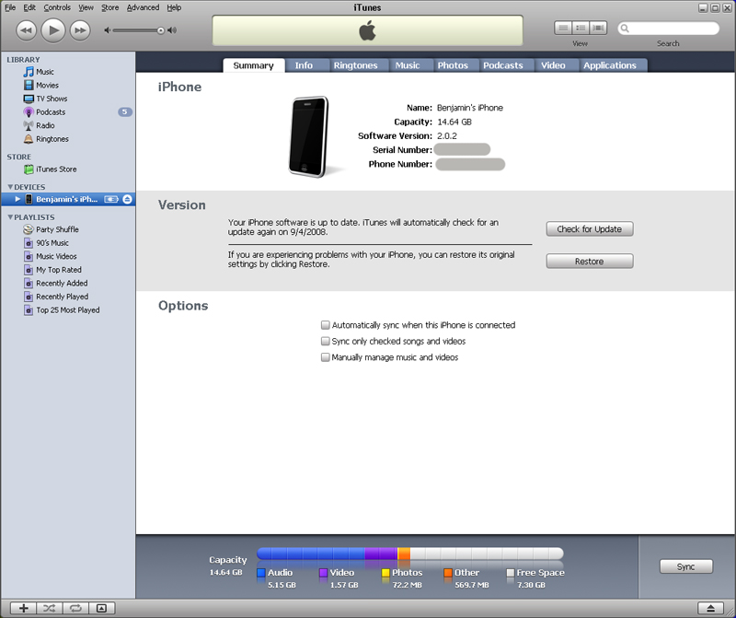Toggle repeat mode
Viewport: 736px width, 618px height.
75,608
